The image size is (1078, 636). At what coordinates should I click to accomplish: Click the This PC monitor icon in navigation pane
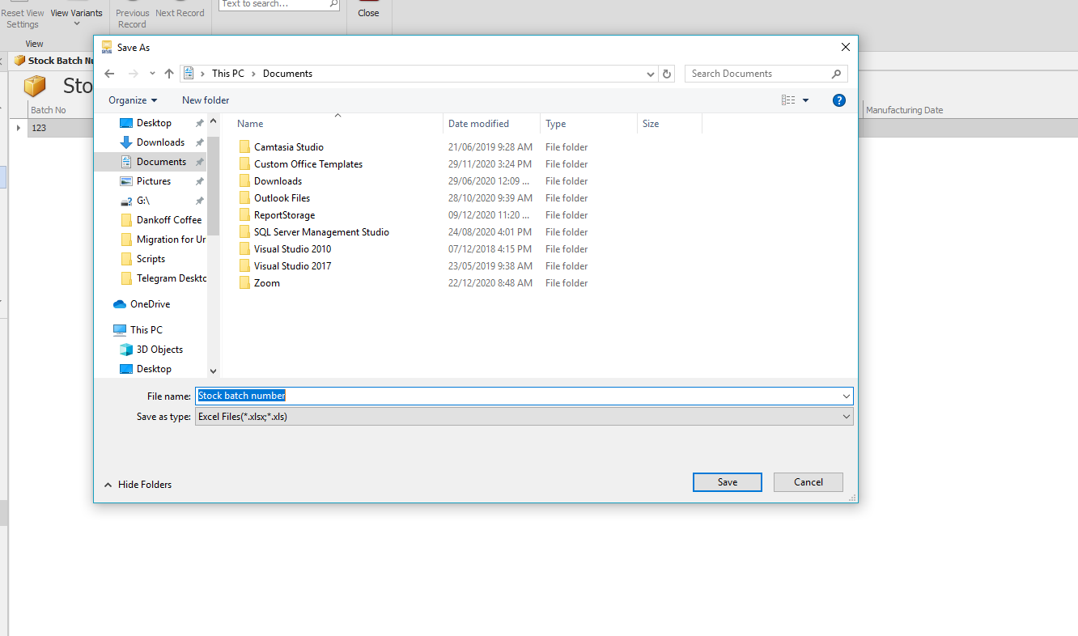pyautogui.click(x=120, y=330)
